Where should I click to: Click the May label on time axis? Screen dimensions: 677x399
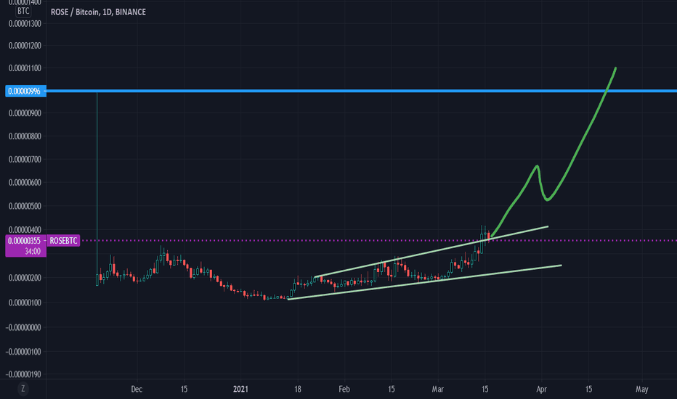pos(642,389)
